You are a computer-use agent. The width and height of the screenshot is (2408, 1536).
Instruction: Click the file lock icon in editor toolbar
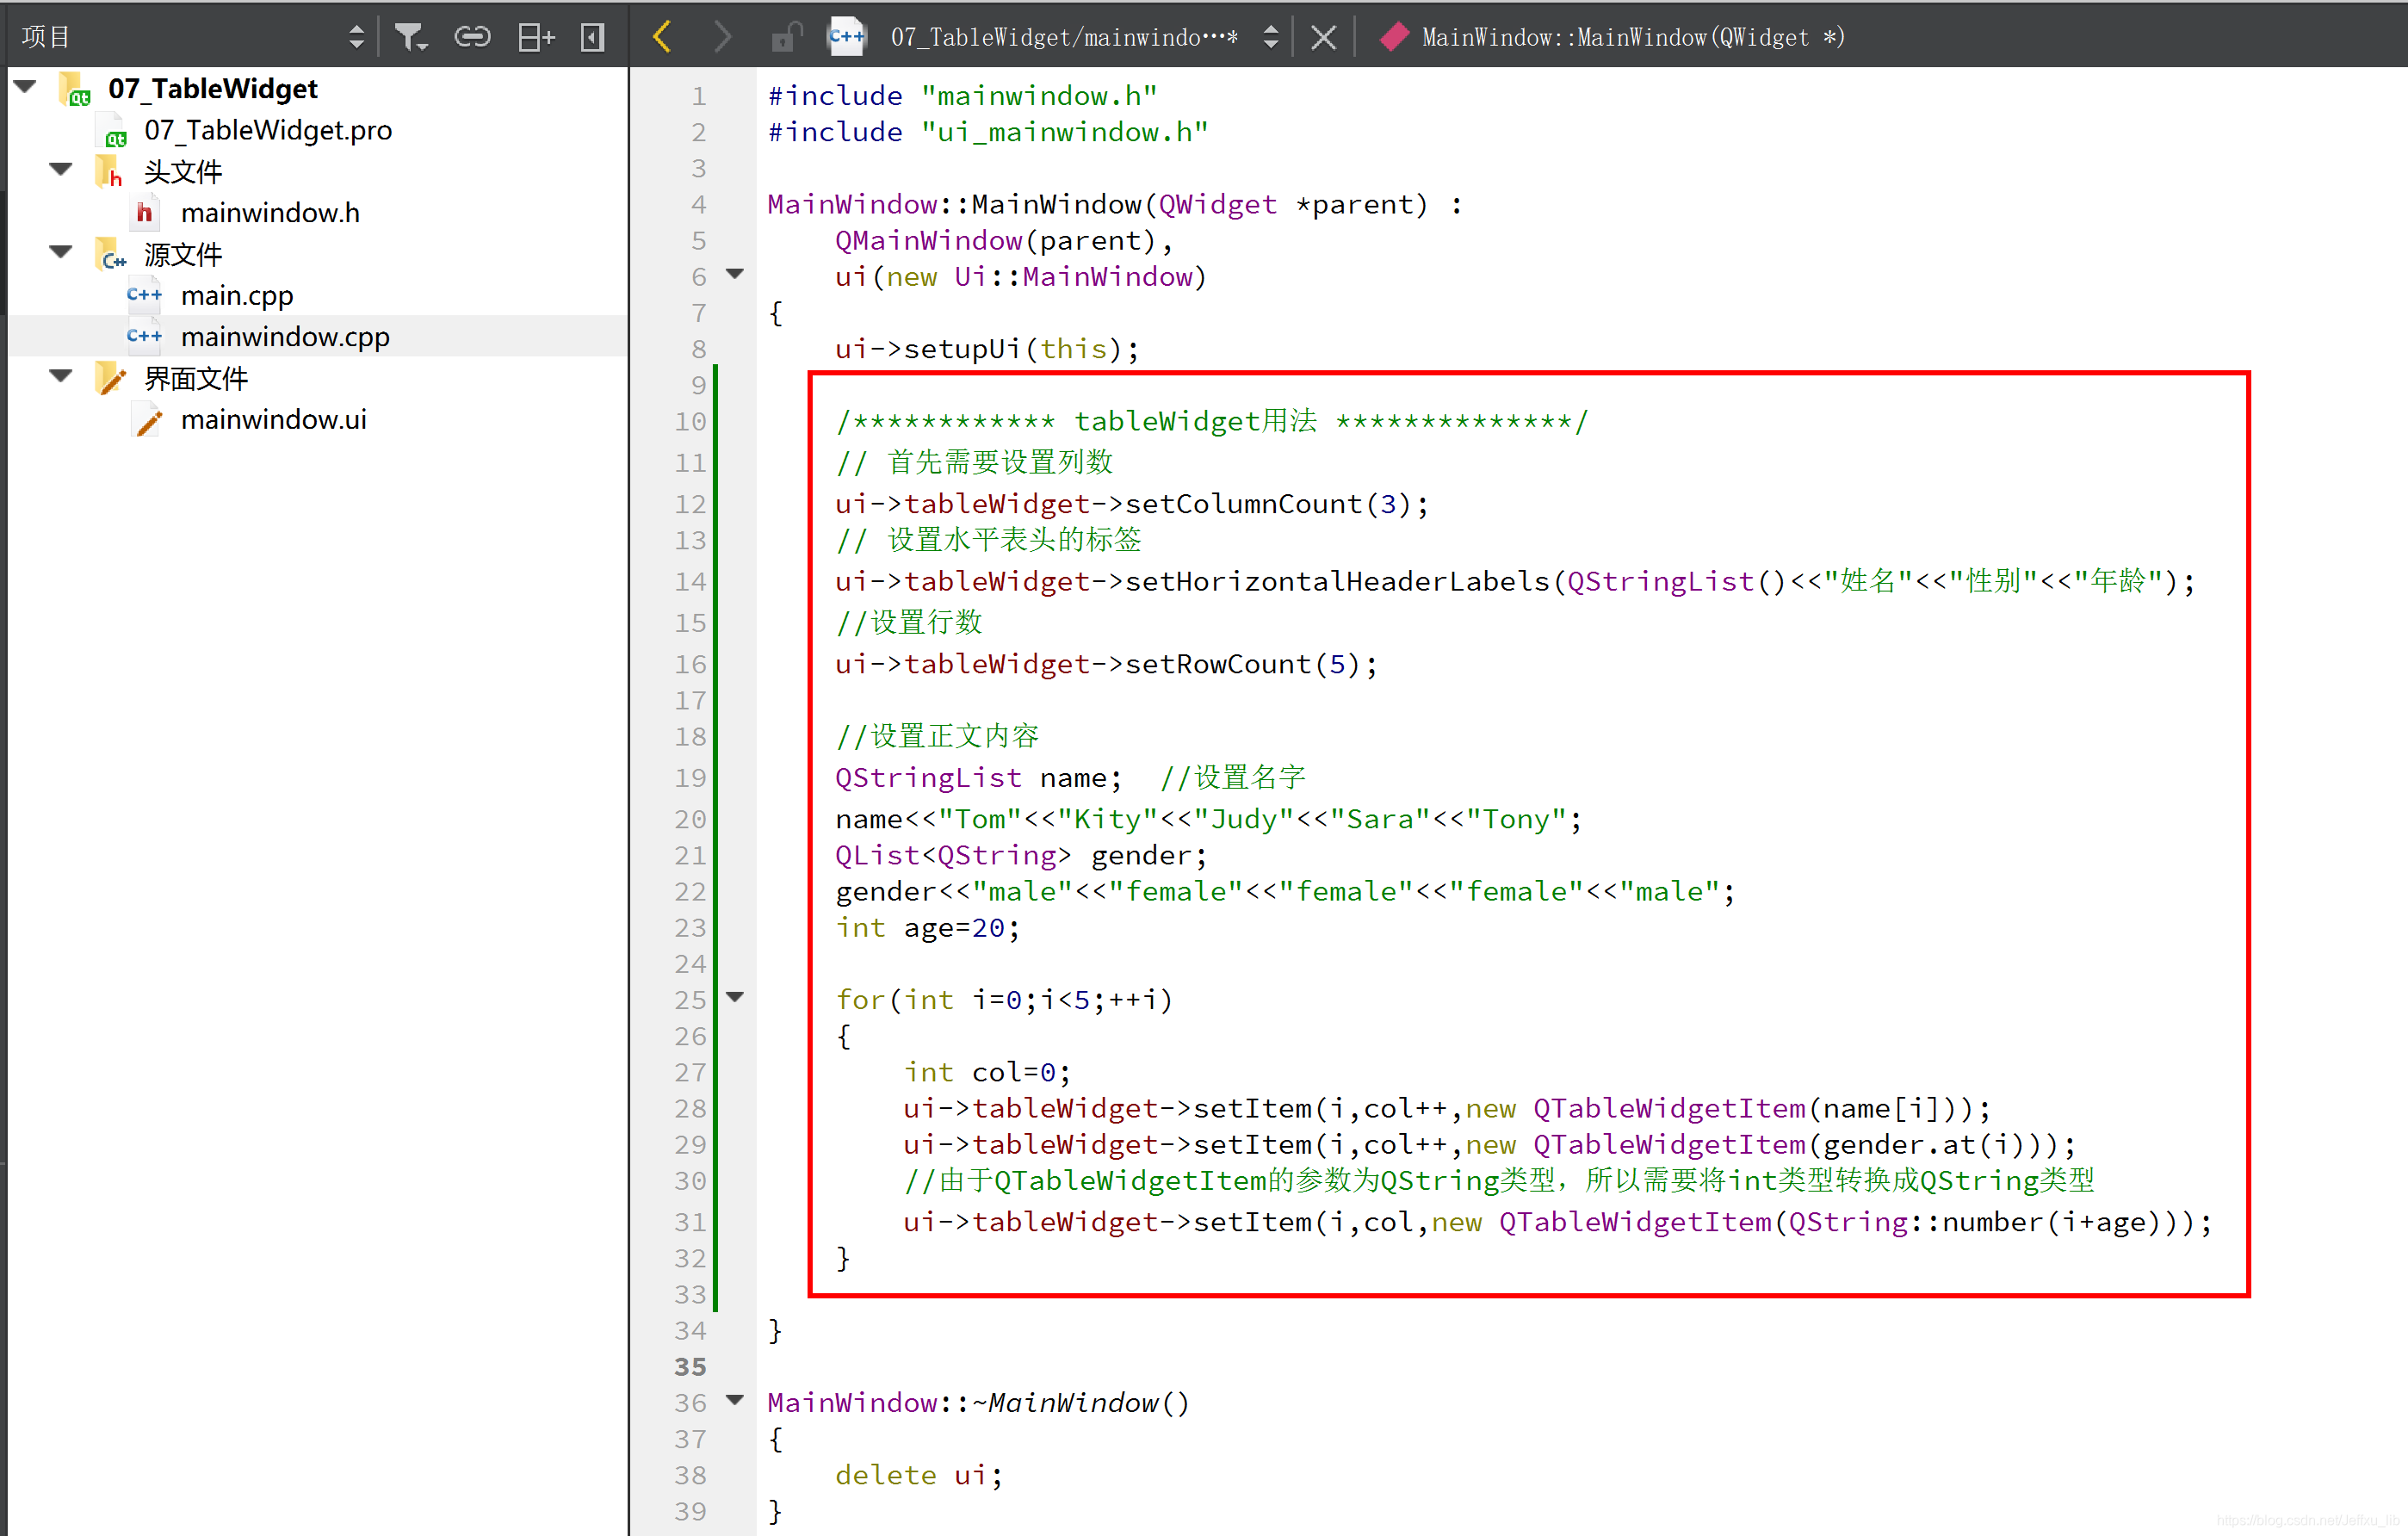click(786, 37)
